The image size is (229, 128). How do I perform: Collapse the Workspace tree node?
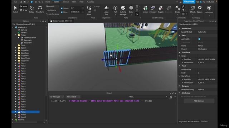pos(13,27)
